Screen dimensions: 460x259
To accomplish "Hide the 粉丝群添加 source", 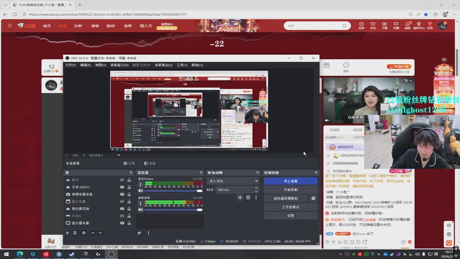I will (122, 208).
